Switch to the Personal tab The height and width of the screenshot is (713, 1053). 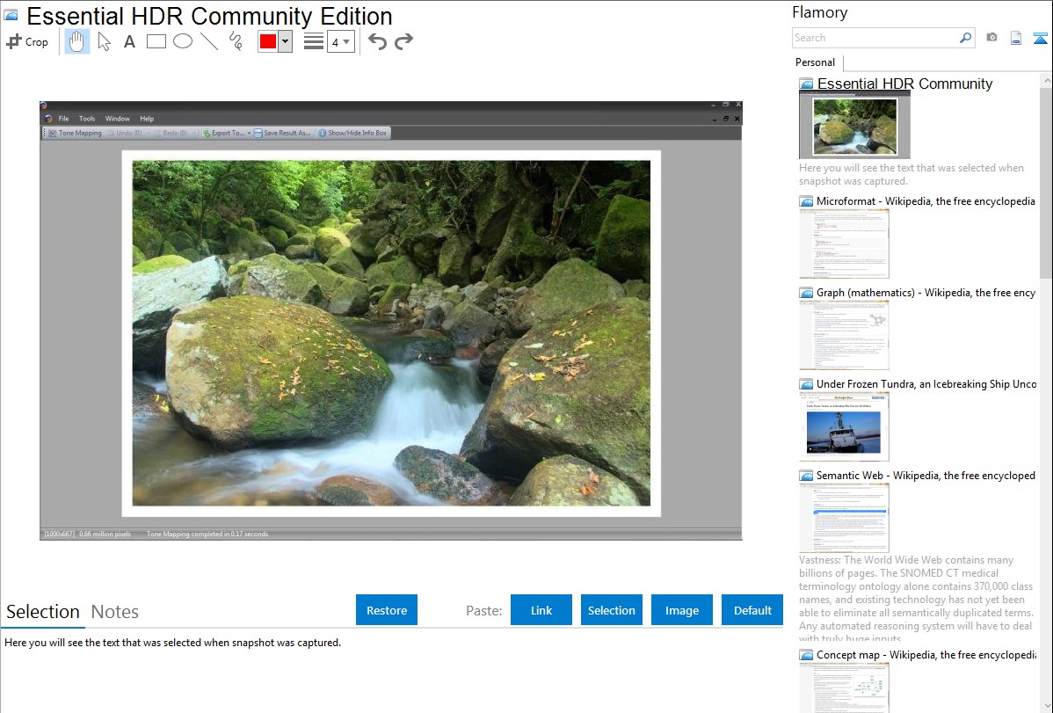tap(816, 62)
